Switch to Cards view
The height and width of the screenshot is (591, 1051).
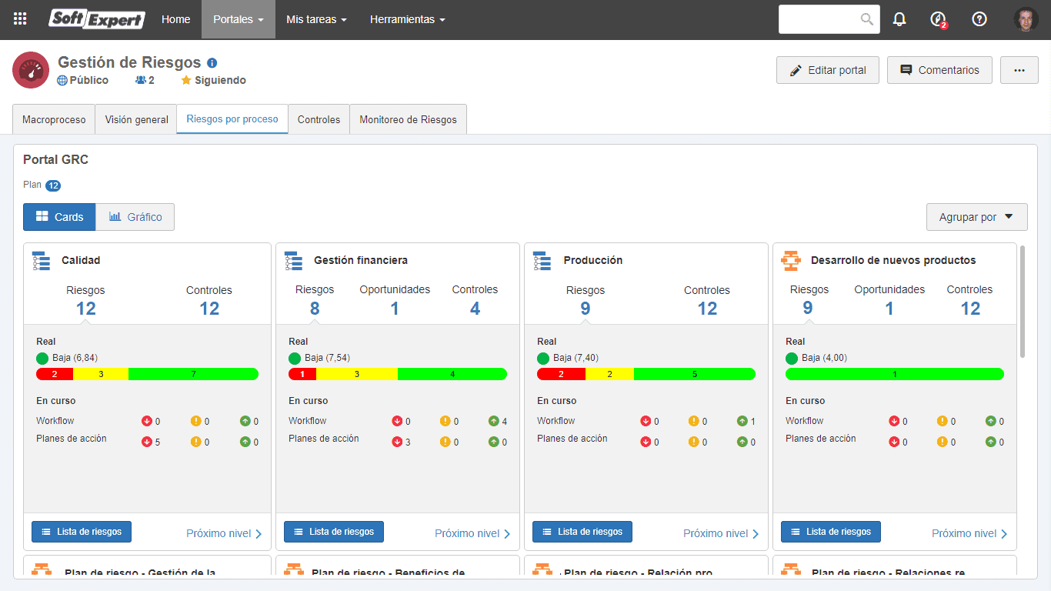click(59, 217)
